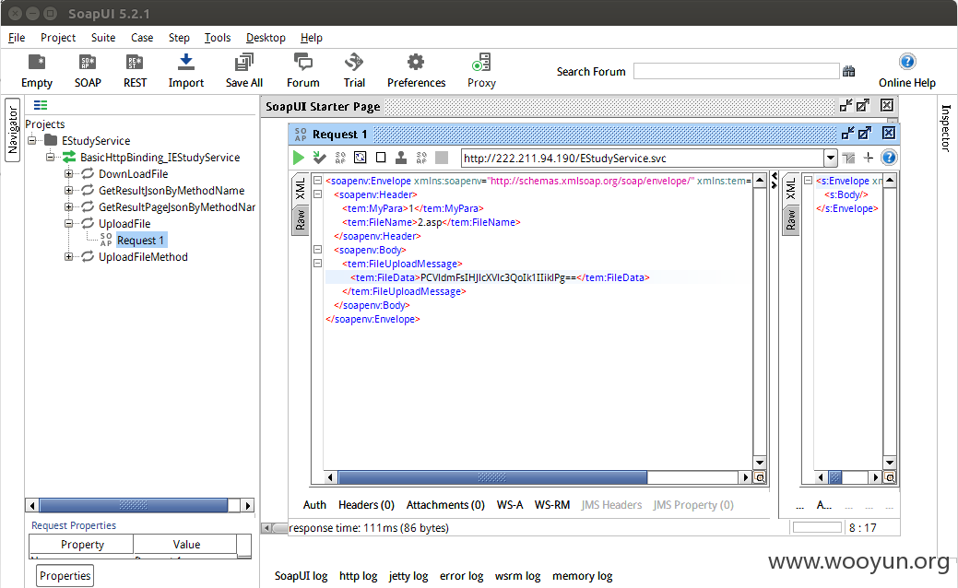Open the File menu
Image resolution: width=958 pixels, height=588 pixels.
pyautogui.click(x=17, y=37)
